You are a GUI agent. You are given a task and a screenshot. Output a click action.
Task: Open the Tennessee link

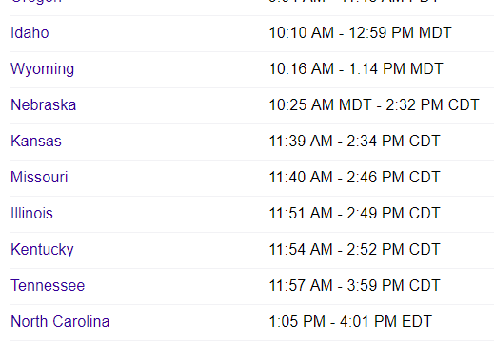pos(48,286)
